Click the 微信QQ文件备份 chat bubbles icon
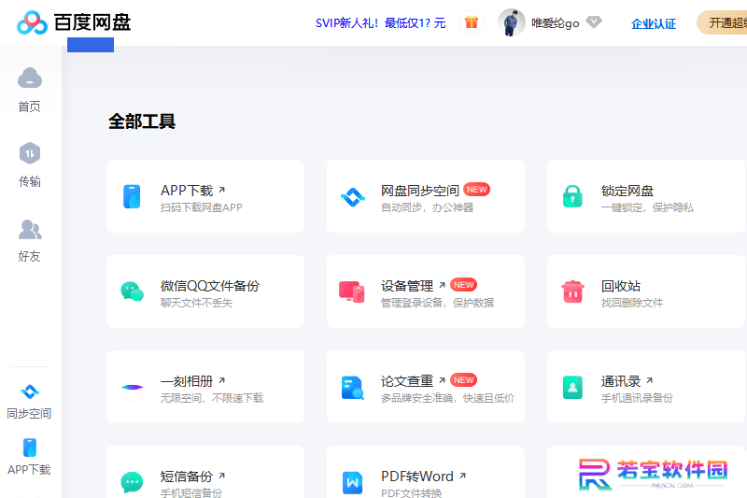The height and width of the screenshot is (498, 747). pos(132,292)
